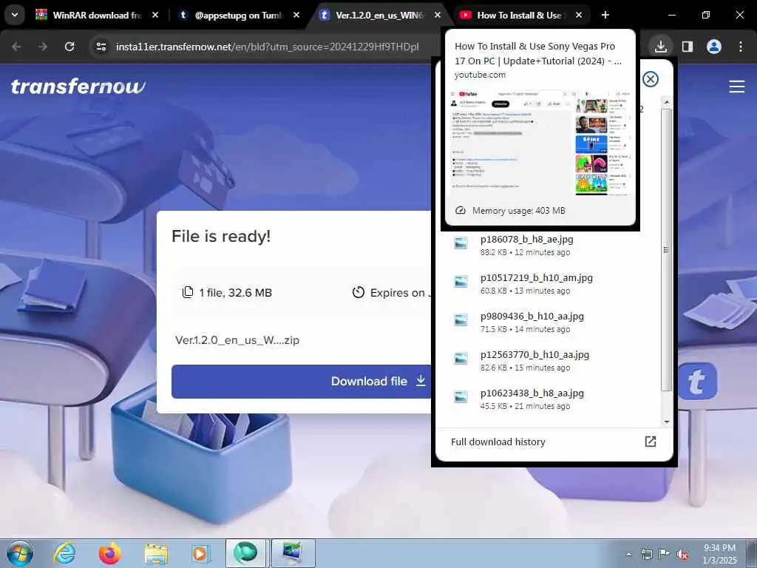The image size is (757, 568).
Task: Switch to the WinRAR download tab
Action: point(97,15)
